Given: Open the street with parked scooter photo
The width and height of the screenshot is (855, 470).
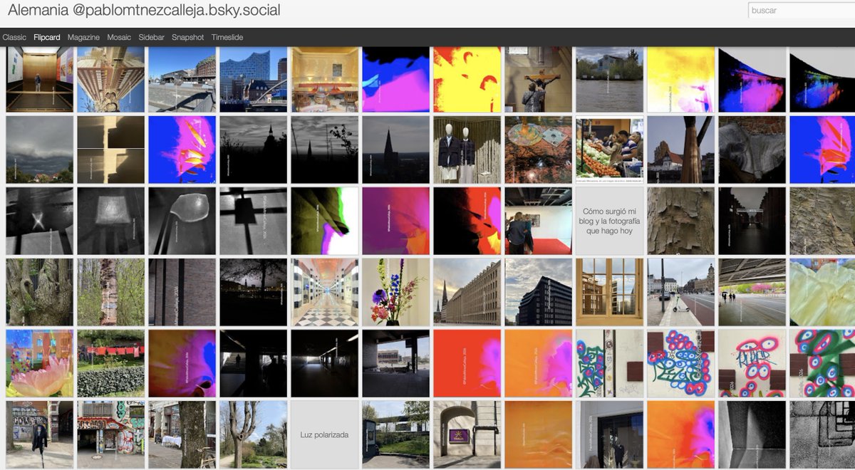Looking at the screenshot, I should point(680,292).
